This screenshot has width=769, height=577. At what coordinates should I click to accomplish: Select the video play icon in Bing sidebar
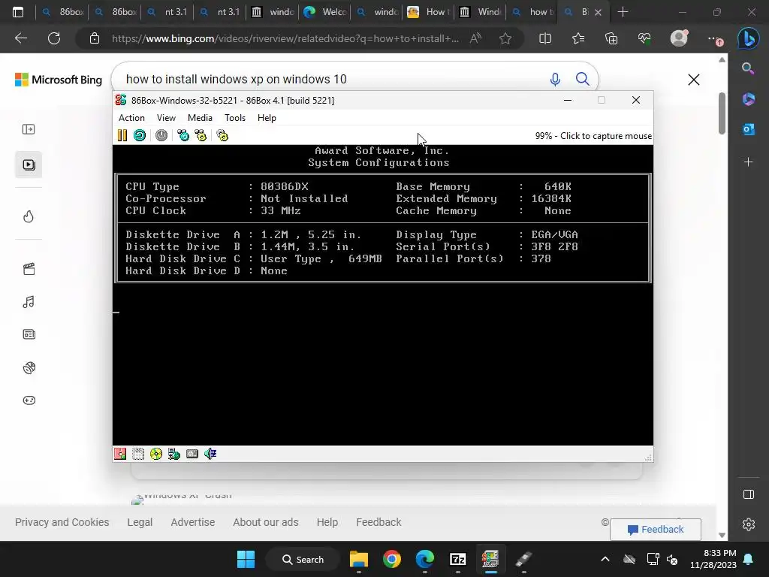click(x=29, y=165)
